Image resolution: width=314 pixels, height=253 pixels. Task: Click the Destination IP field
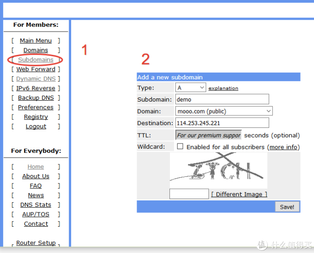(x=222, y=123)
